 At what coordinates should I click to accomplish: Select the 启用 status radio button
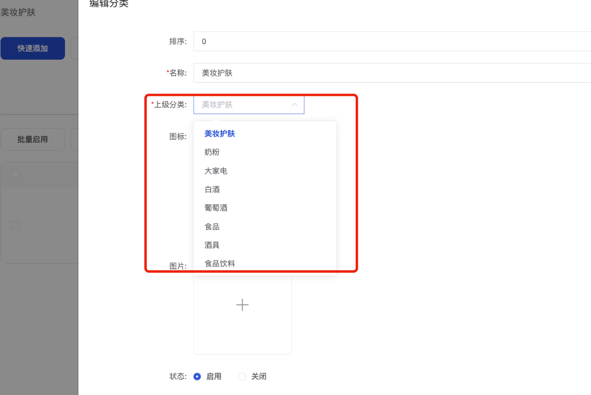(x=197, y=376)
